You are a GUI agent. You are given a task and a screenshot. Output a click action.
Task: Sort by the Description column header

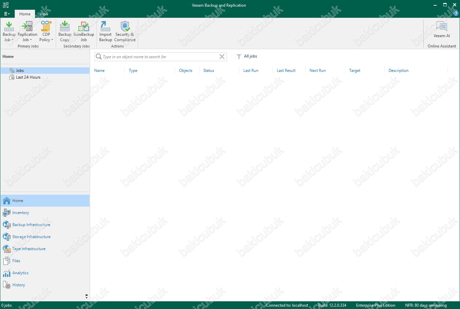(399, 71)
